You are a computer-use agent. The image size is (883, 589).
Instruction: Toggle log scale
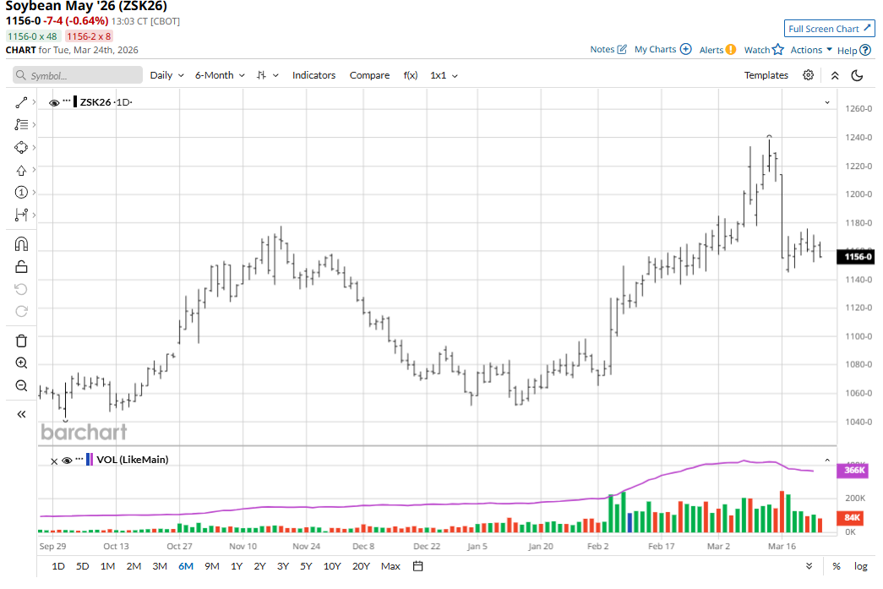click(x=860, y=566)
